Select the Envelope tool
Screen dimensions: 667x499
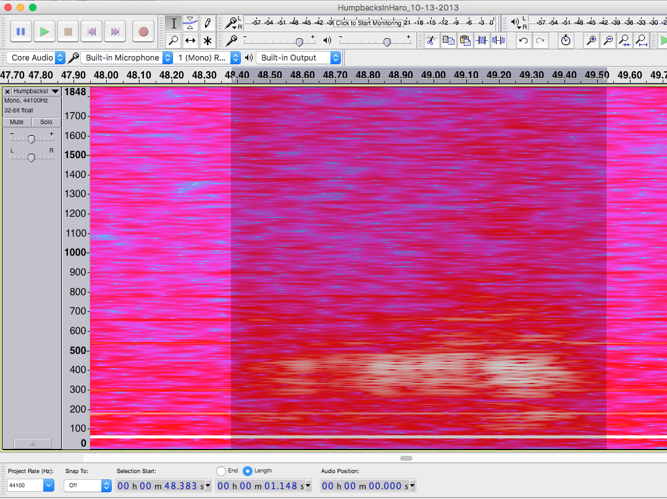point(191,23)
